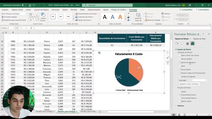Image resolution: width=212 pixels, height=119 pixels.
Task: Toggle Salvamento Automático switch
Action: pyautogui.click(x=24, y=5)
